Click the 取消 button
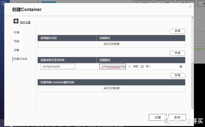205x127 pixels. point(177,117)
